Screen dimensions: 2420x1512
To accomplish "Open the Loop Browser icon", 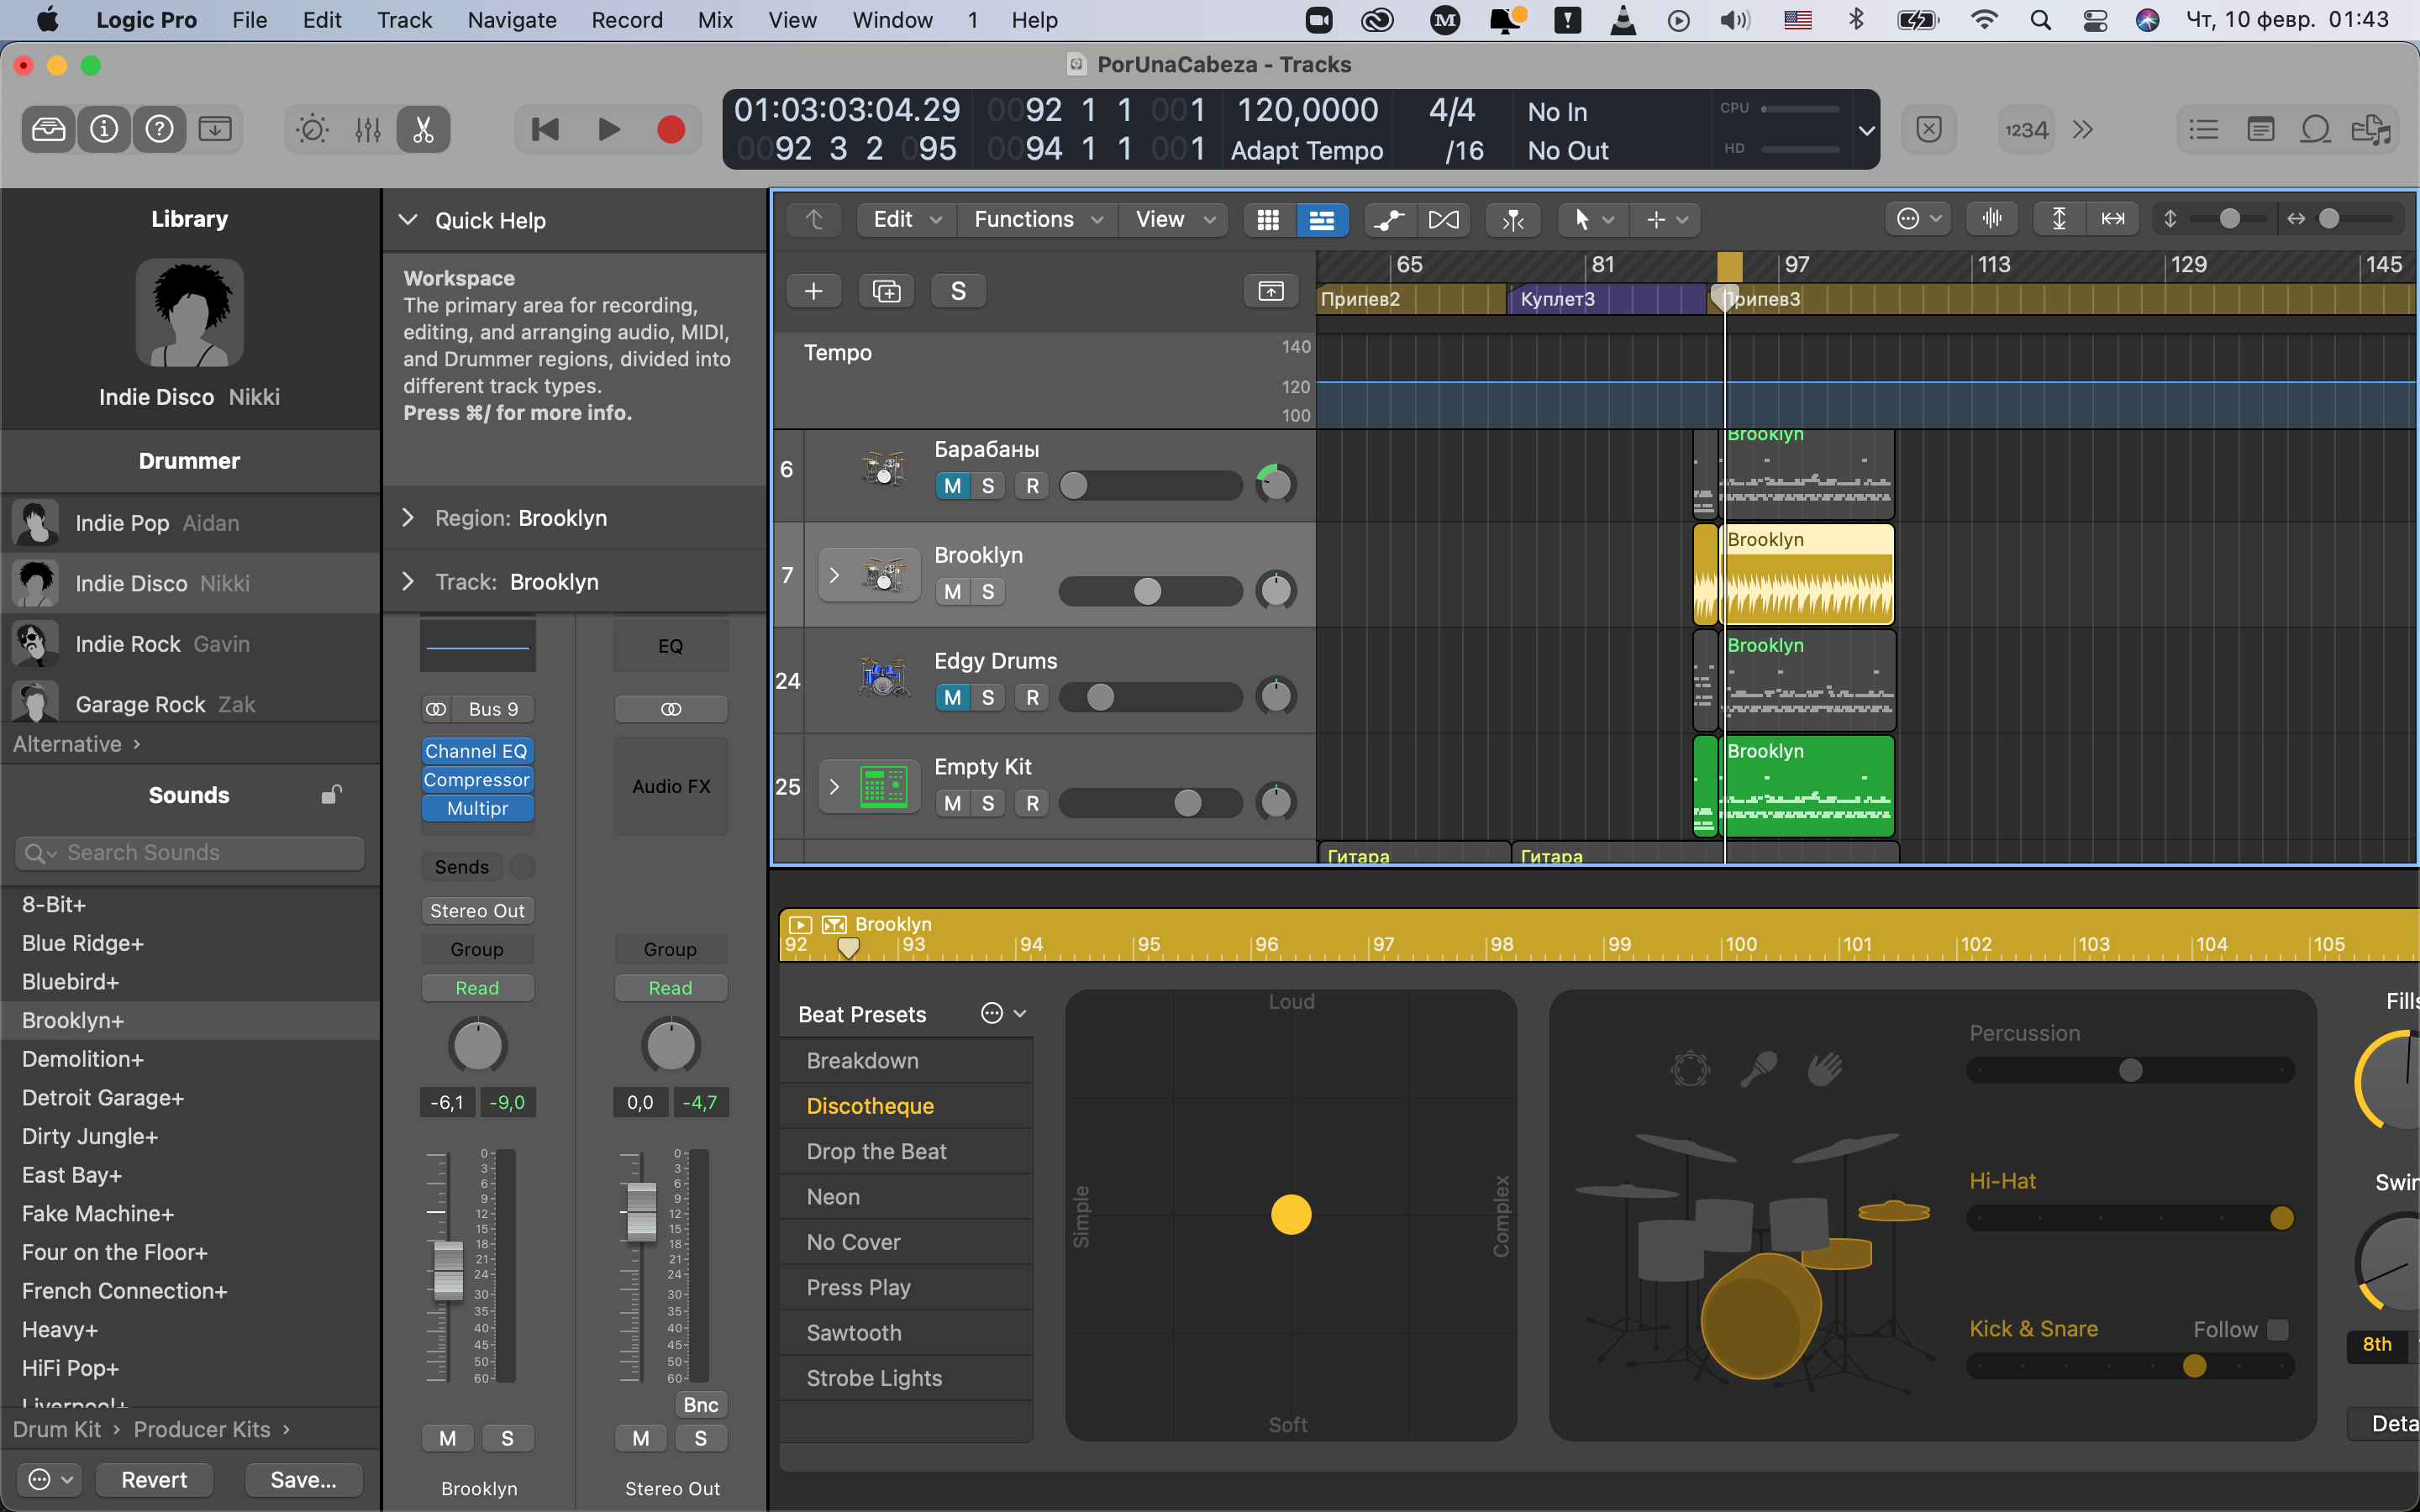I will [x=2315, y=130].
